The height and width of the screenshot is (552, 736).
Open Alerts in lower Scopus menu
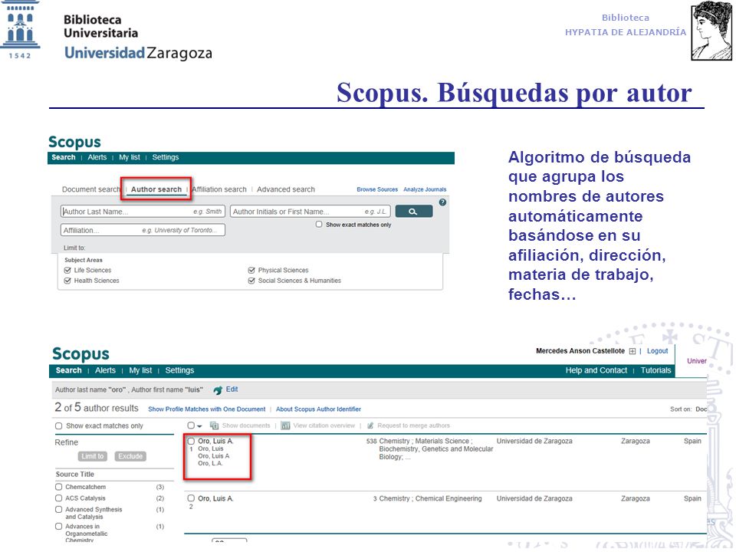pyautogui.click(x=105, y=370)
